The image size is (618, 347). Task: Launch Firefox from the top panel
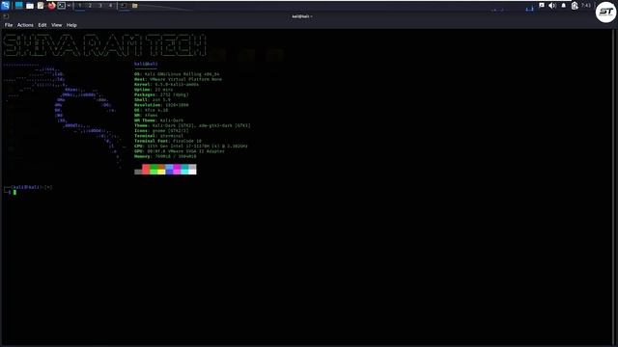tap(51, 6)
